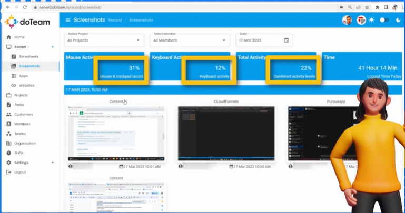Click the Pursueapp project label

(x=336, y=102)
